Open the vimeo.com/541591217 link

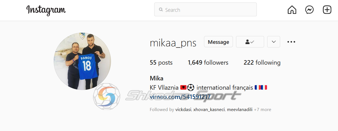point(180,97)
